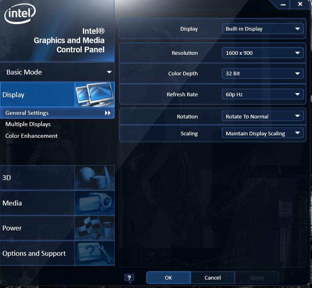Click the General Settings double-arrow icon
The image size is (312, 288).
coord(107,113)
